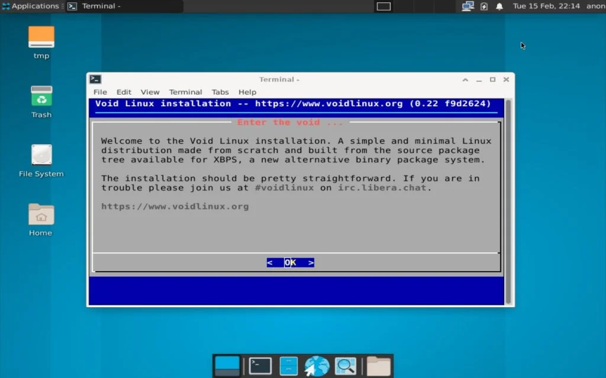Click the workspace switcher in the top panel
Image resolution: width=606 pixels, height=378 pixels.
tap(383, 6)
